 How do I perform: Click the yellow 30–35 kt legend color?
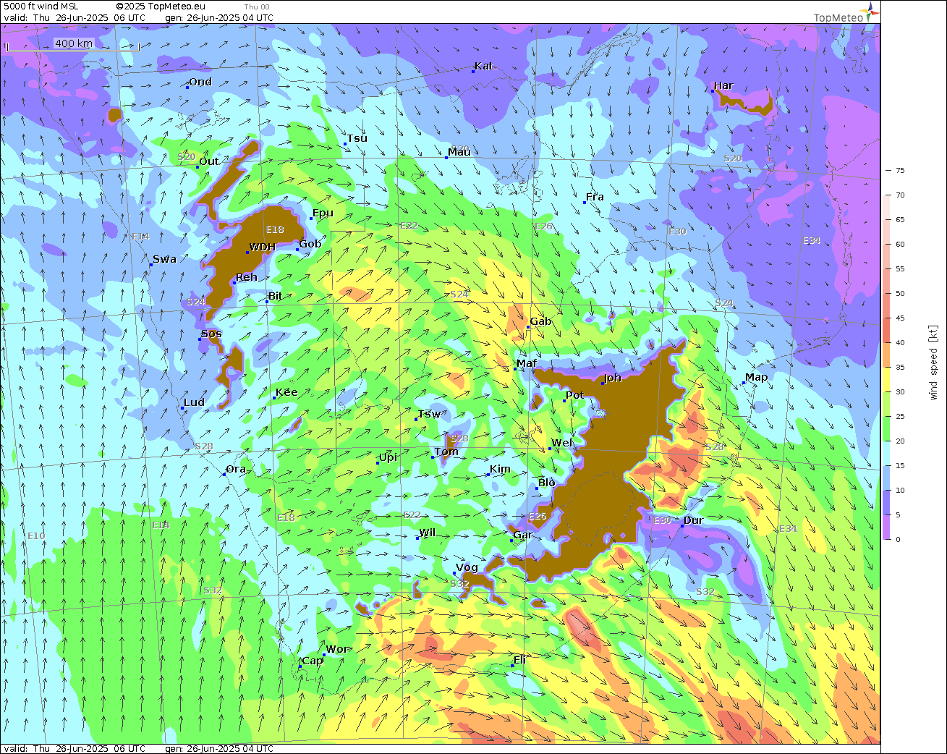(x=885, y=379)
